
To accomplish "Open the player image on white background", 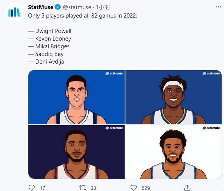I will (x=174, y=152).
